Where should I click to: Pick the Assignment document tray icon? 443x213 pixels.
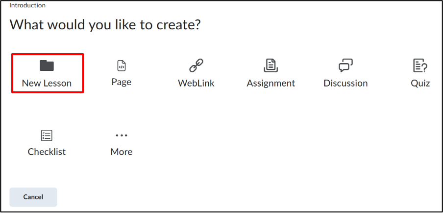(271, 65)
